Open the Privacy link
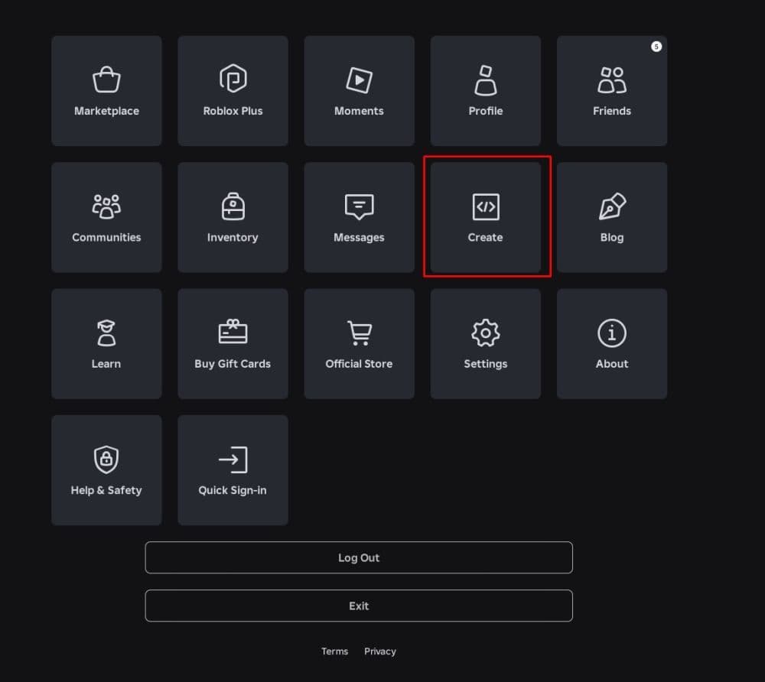 380,651
